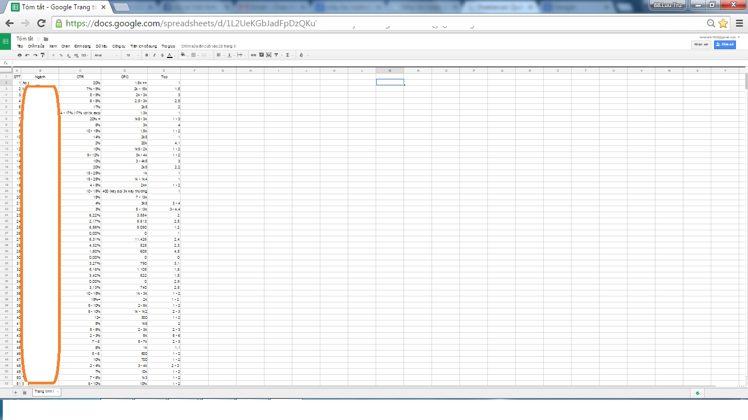This screenshot has width=748, height=420.
Task: Open the Gmail account dropdown
Action: (x=720, y=37)
